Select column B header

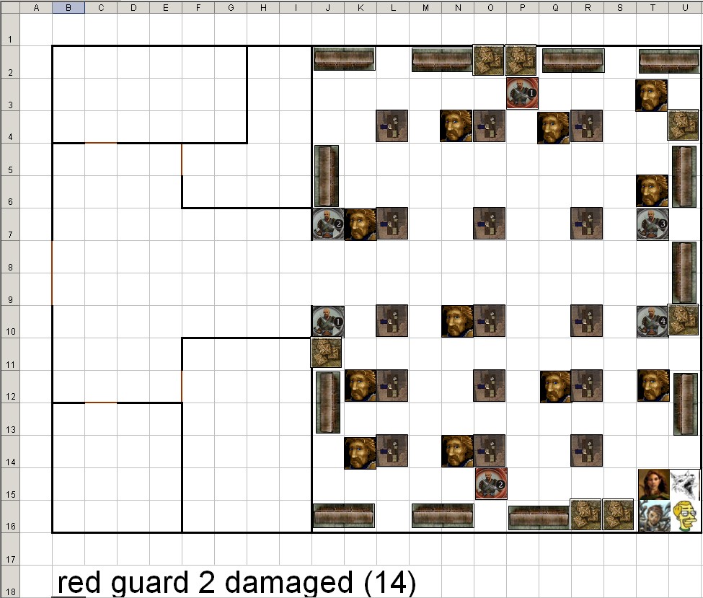coord(68,8)
